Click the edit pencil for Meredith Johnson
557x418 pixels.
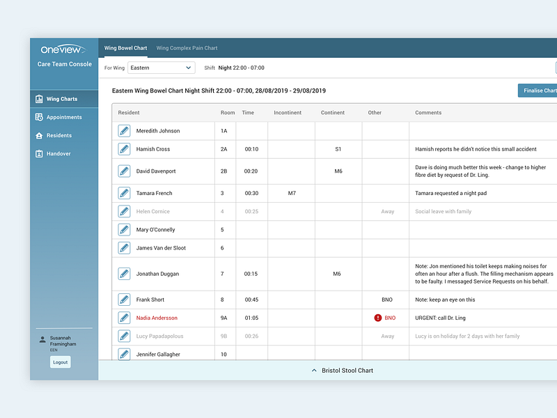(x=124, y=131)
